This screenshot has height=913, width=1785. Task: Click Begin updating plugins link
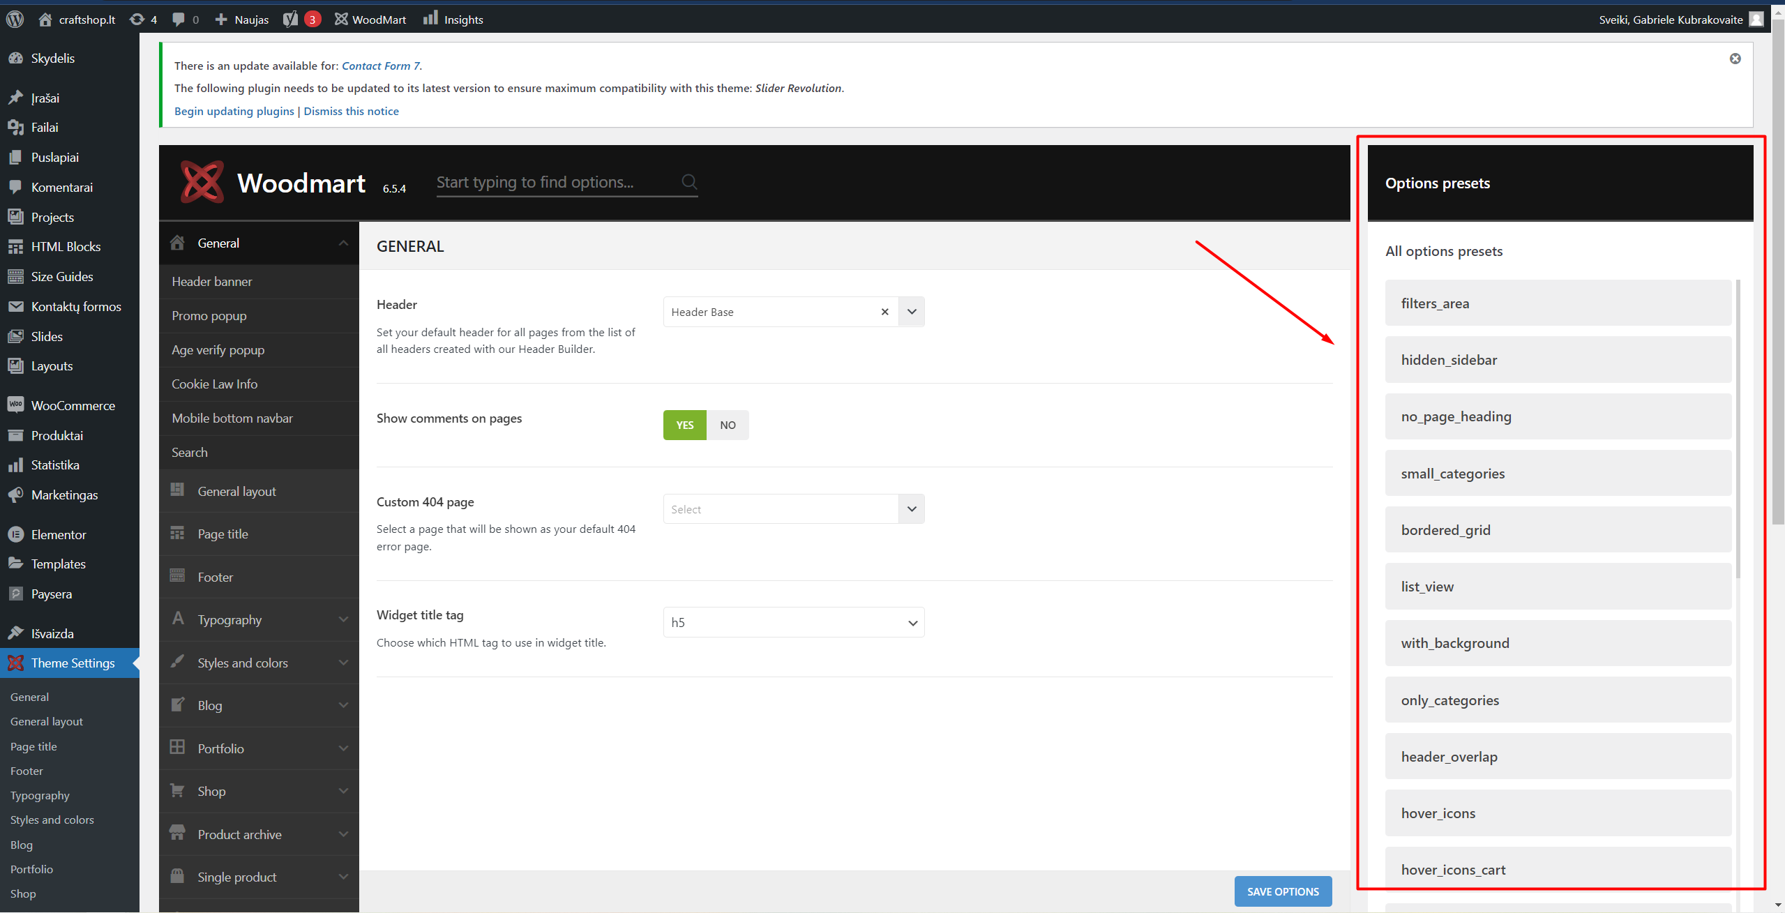point(234,112)
